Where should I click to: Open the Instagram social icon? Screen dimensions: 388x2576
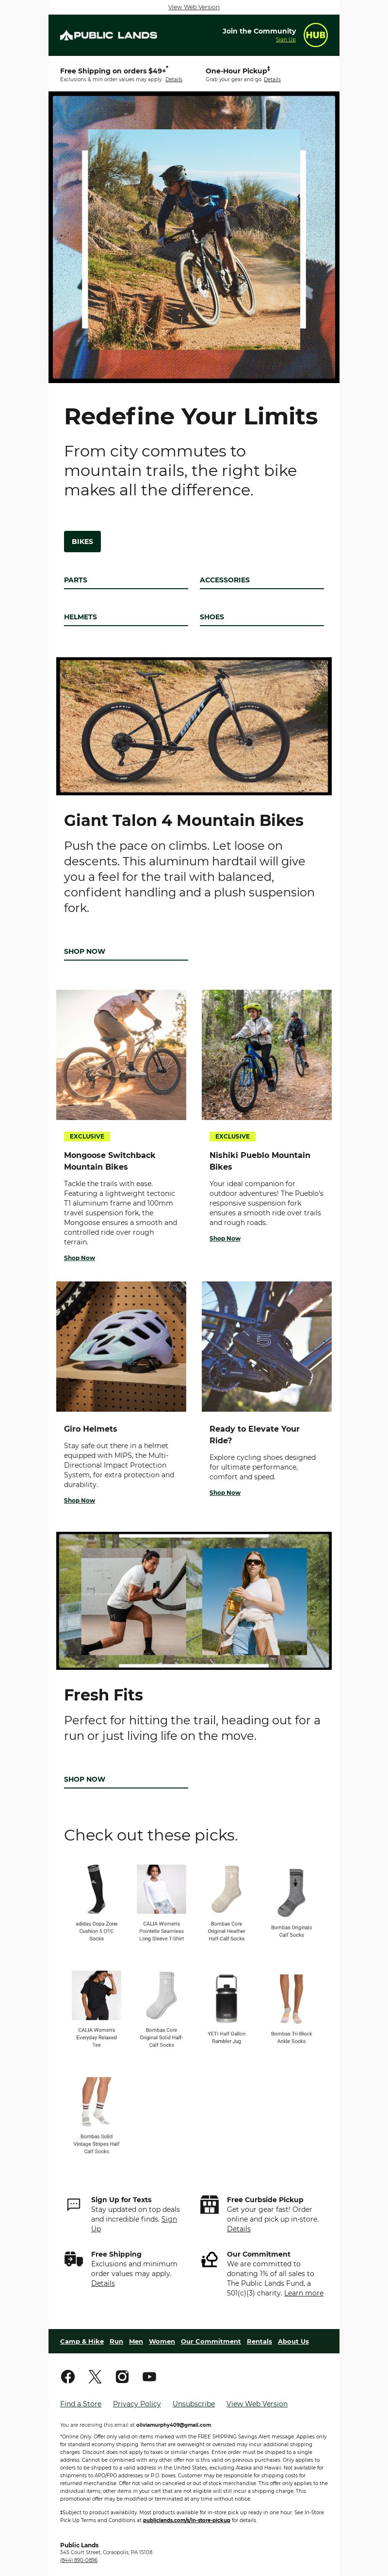(122, 2376)
